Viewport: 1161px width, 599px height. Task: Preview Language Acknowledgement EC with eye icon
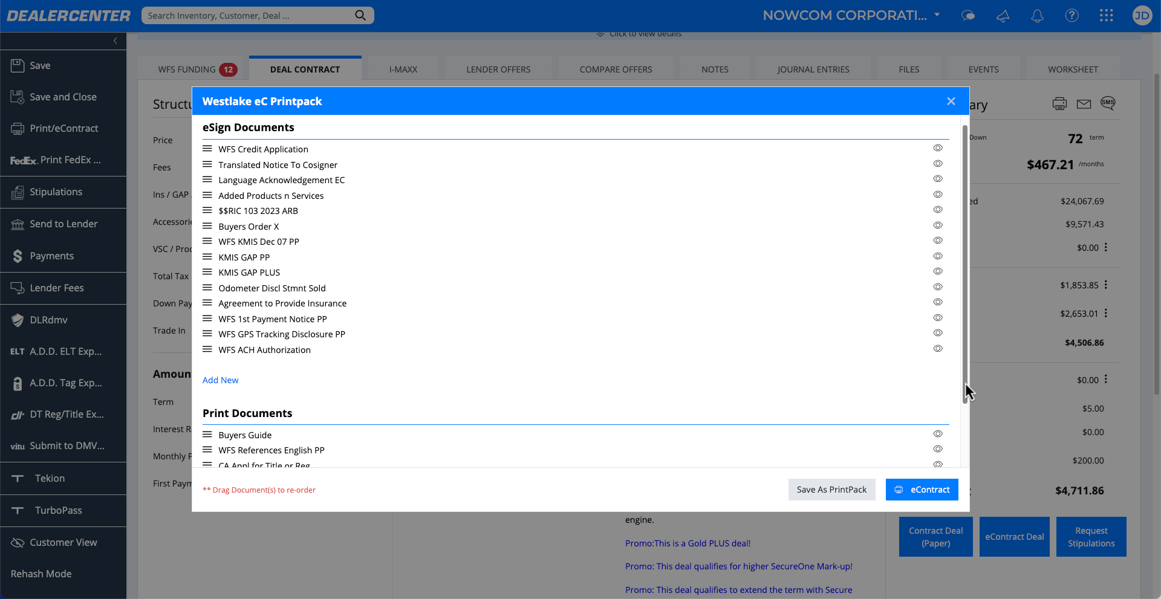pyautogui.click(x=937, y=179)
